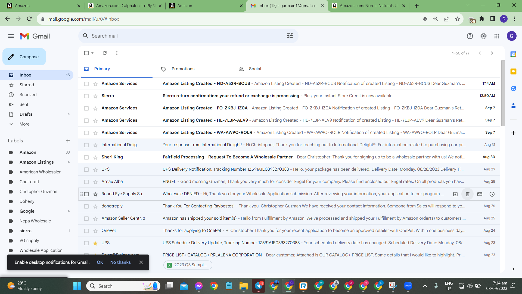Viewport: 522px width, 294px height.
Task: Go to older messages page arrow
Action: click(x=492, y=53)
